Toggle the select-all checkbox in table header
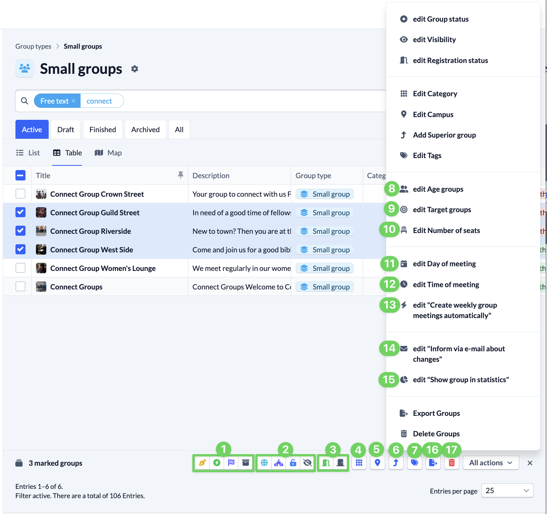The height and width of the screenshot is (514, 547). (20, 175)
